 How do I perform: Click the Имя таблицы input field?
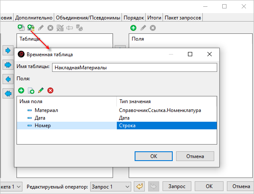pos(135,68)
